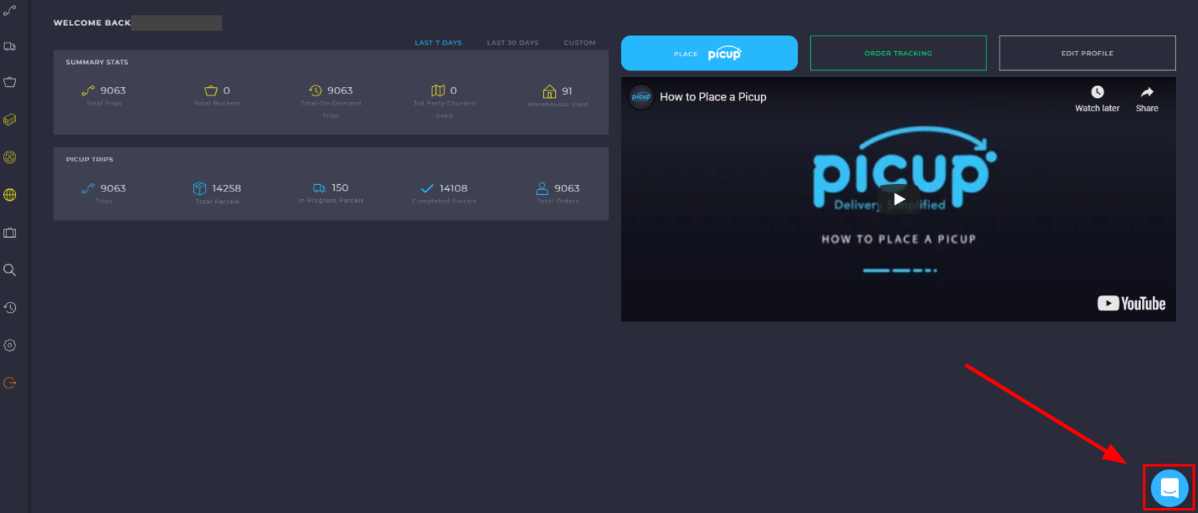Click the Edit Profile button

[x=1087, y=53]
